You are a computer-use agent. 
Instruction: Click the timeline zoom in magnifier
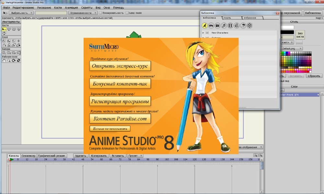pos(260,155)
